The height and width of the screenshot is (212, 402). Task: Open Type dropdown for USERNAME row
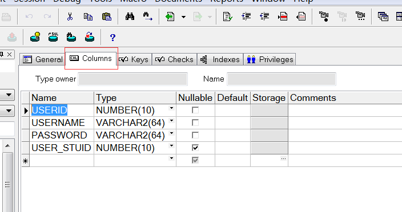point(171,121)
